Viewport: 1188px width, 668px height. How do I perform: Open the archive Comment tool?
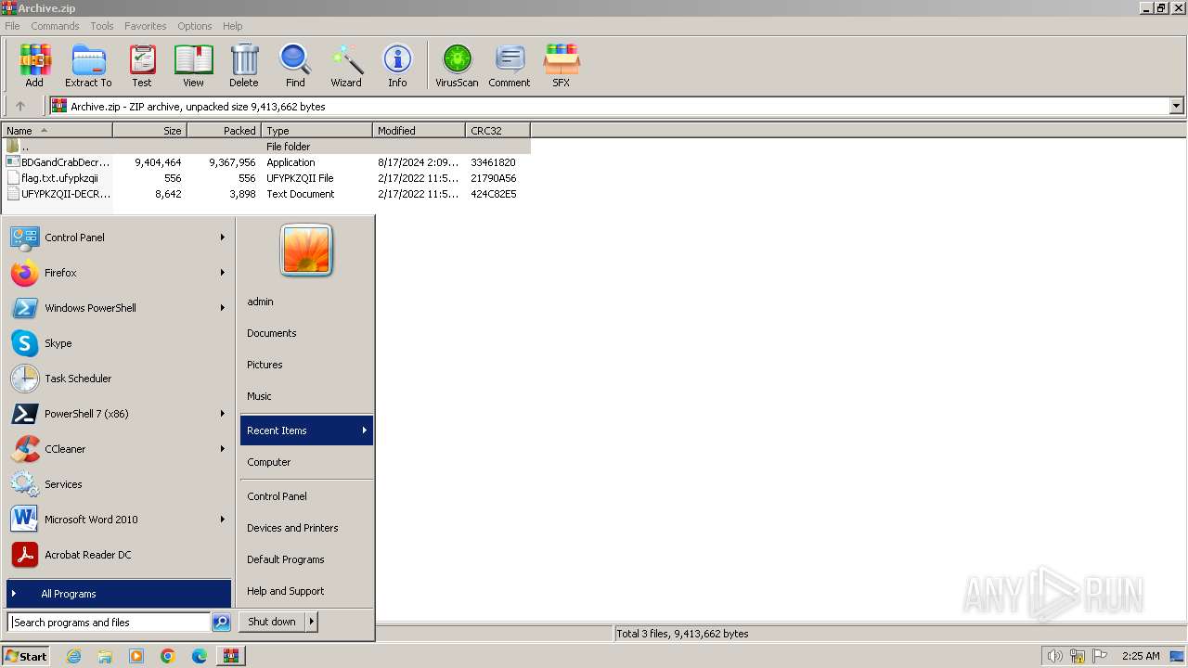tap(510, 65)
